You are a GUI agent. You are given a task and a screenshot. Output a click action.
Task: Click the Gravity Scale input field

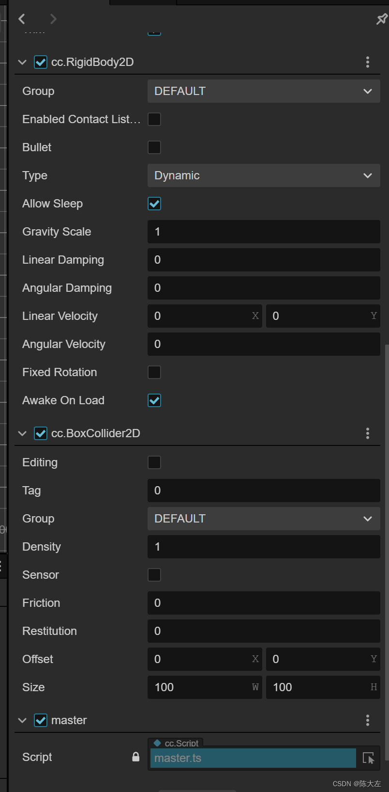click(x=264, y=232)
